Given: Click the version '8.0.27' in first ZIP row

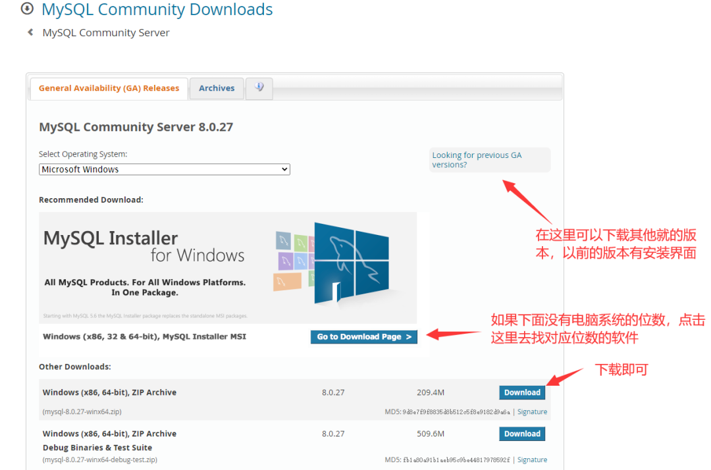Looking at the screenshot, I should coord(333,392).
